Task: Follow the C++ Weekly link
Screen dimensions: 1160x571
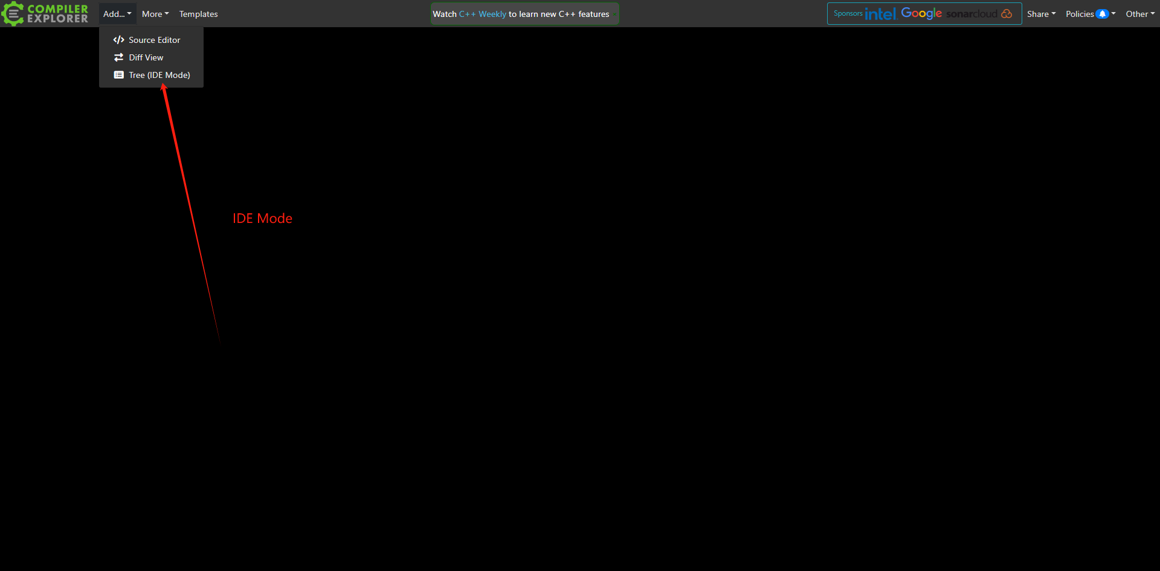Action: [x=482, y=14]
